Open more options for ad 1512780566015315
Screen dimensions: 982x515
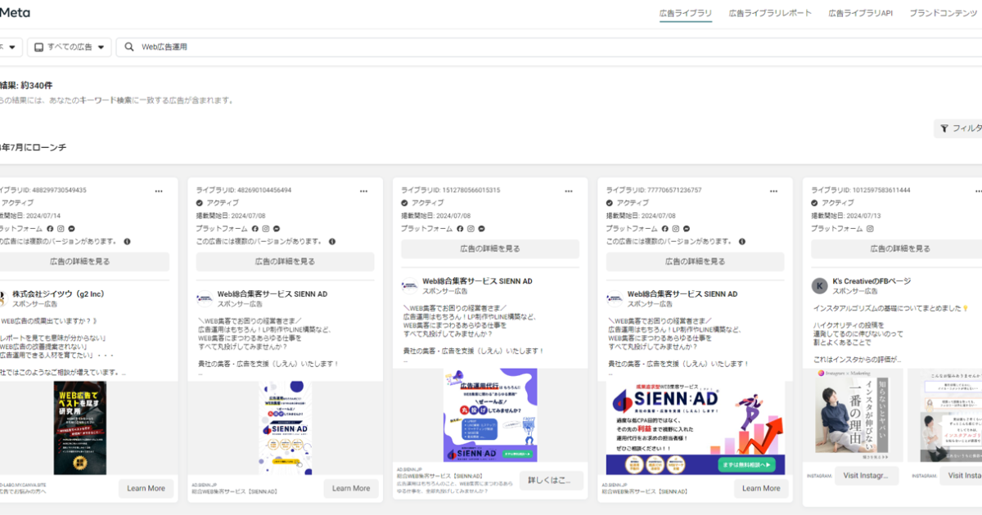pos(568,190)
